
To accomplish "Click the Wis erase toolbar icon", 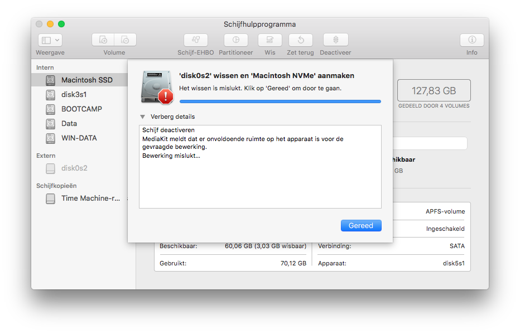I will point(270,40).
